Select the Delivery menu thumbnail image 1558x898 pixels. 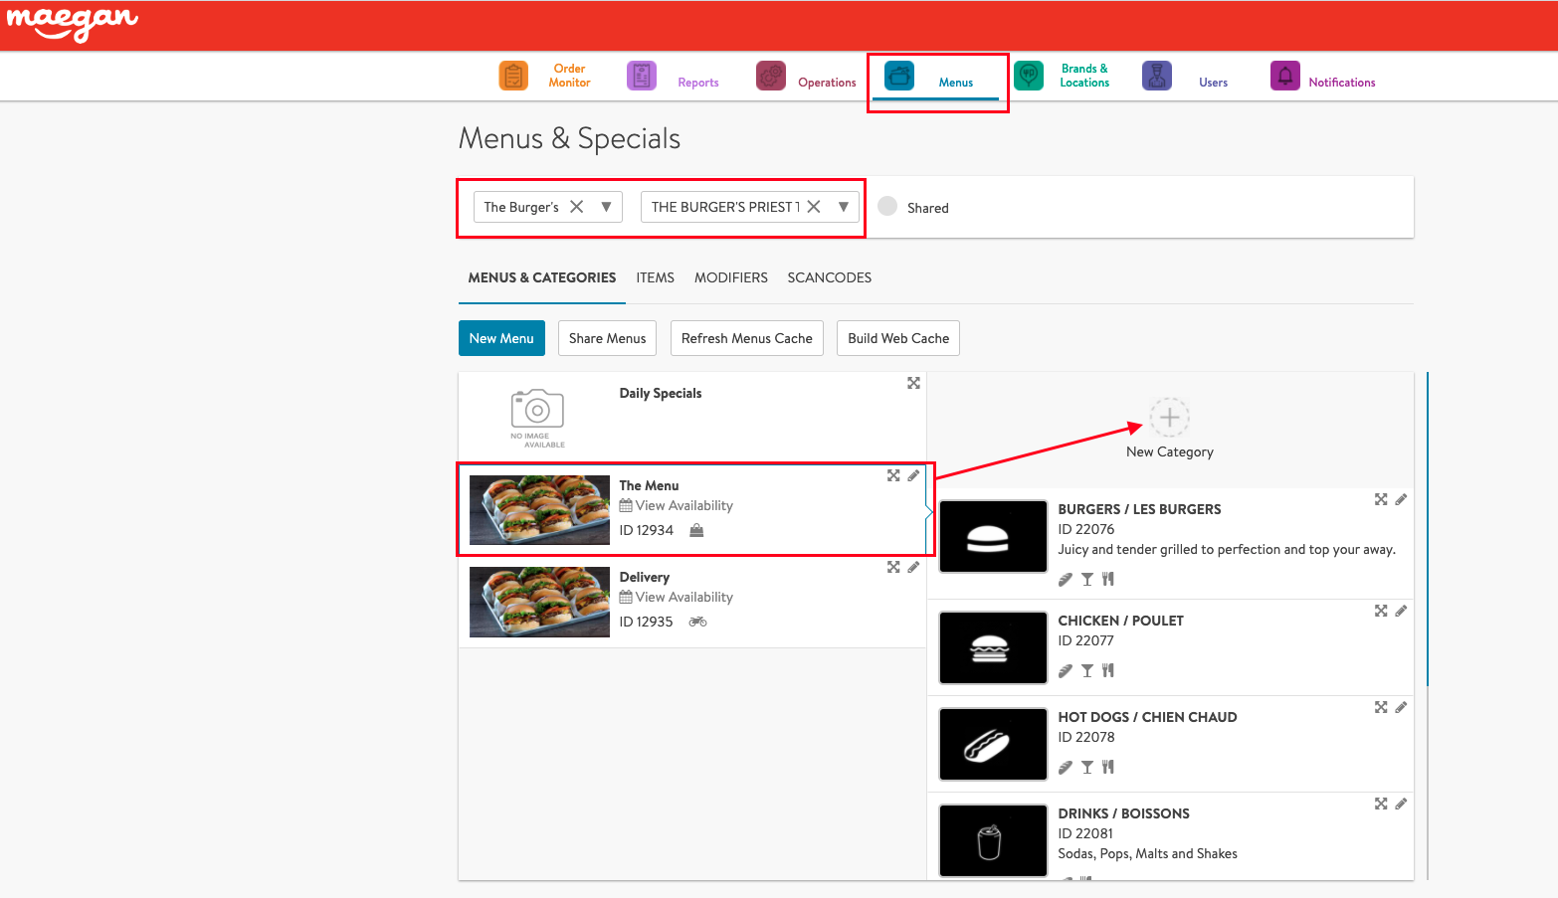pos(539,602)
